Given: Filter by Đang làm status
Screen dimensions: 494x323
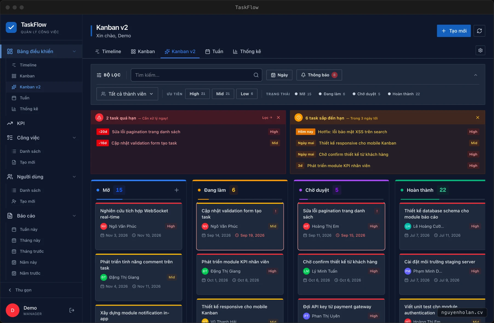Looking at the screenshot, I should 332,94.
